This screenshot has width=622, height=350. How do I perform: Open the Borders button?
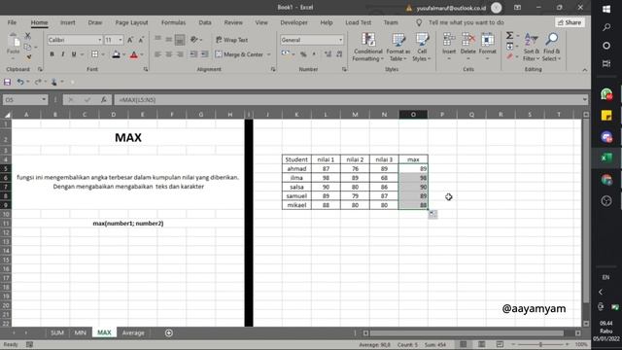click(x=95, y=54)
